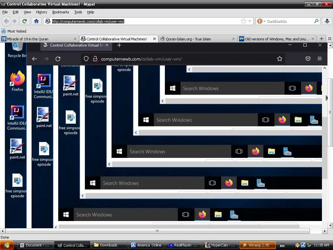333x250 pixels.
Task: Bookmark this page with the Mypal star icon
Action: (x=243, y=21)
